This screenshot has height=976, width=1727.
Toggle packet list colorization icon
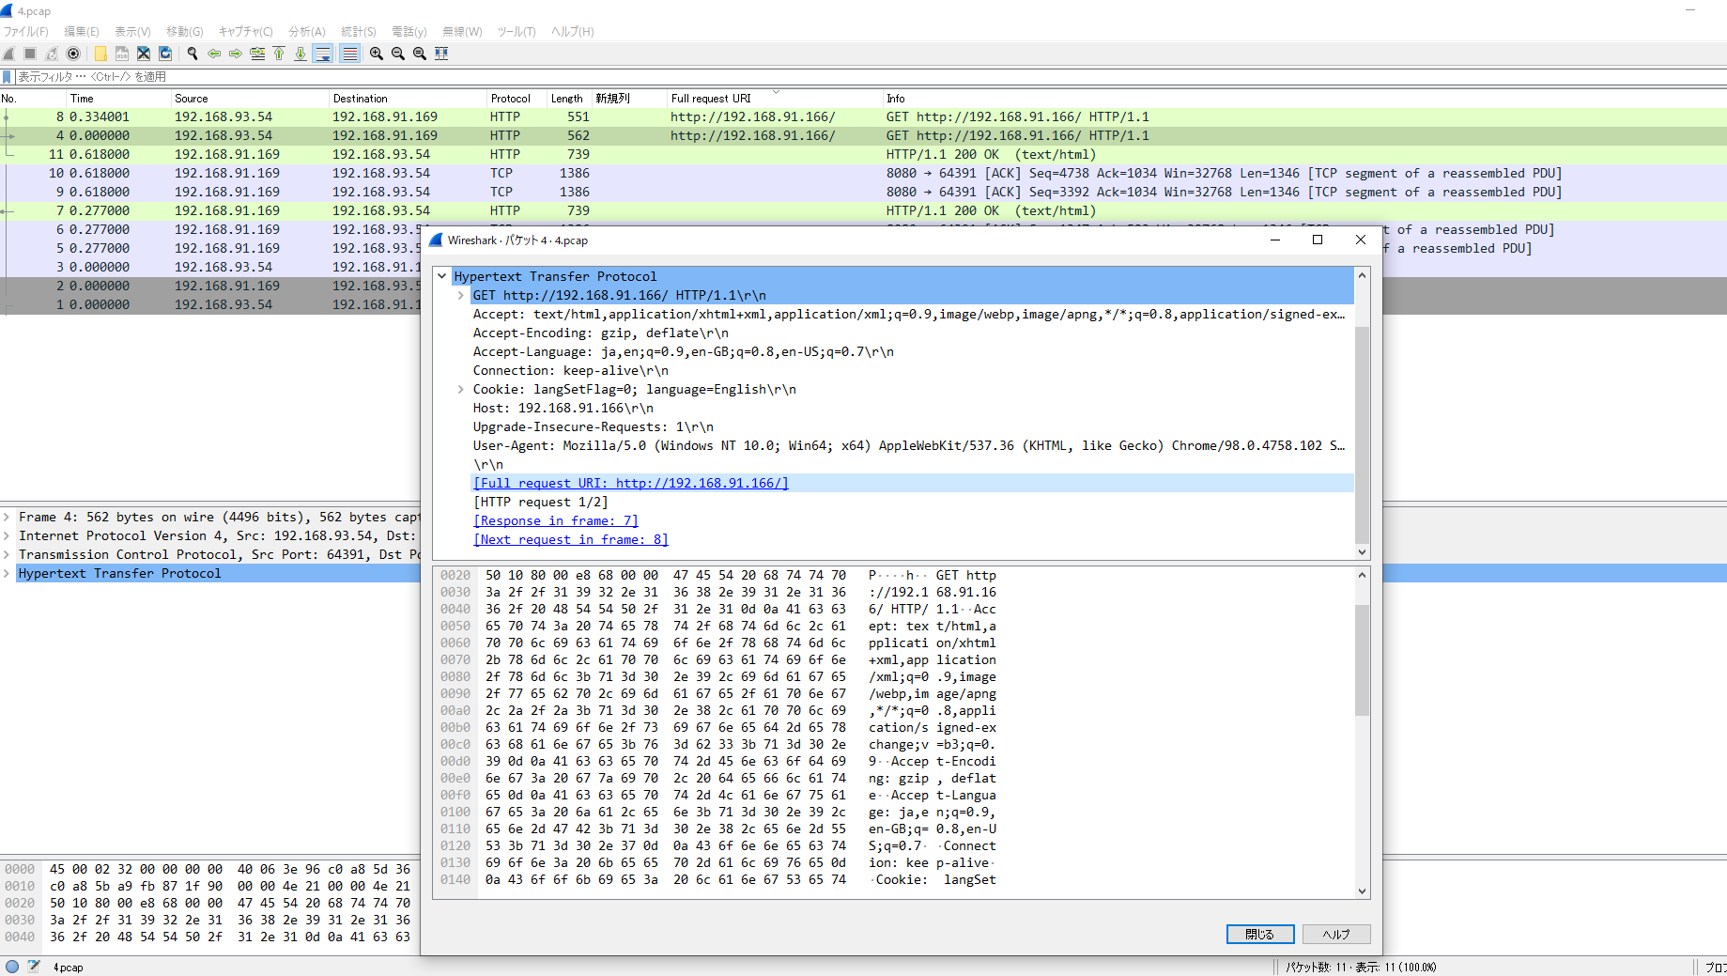coord(349,54)
